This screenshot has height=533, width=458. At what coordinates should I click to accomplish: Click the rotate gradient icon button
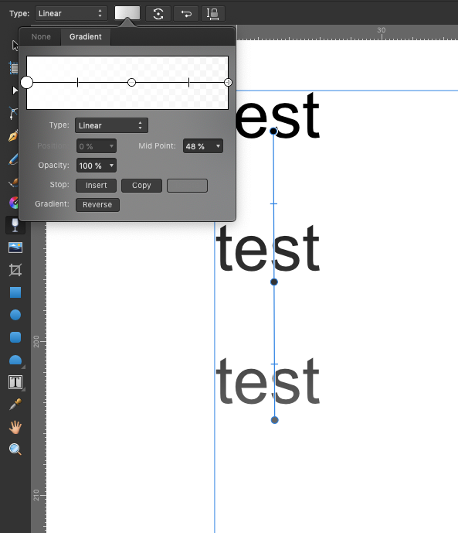tap(158, 14)
